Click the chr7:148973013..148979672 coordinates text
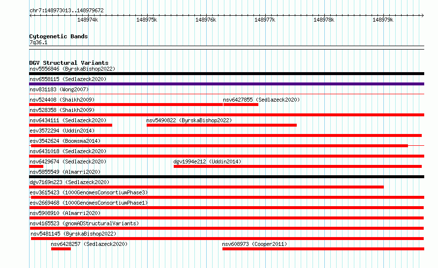 66,10
